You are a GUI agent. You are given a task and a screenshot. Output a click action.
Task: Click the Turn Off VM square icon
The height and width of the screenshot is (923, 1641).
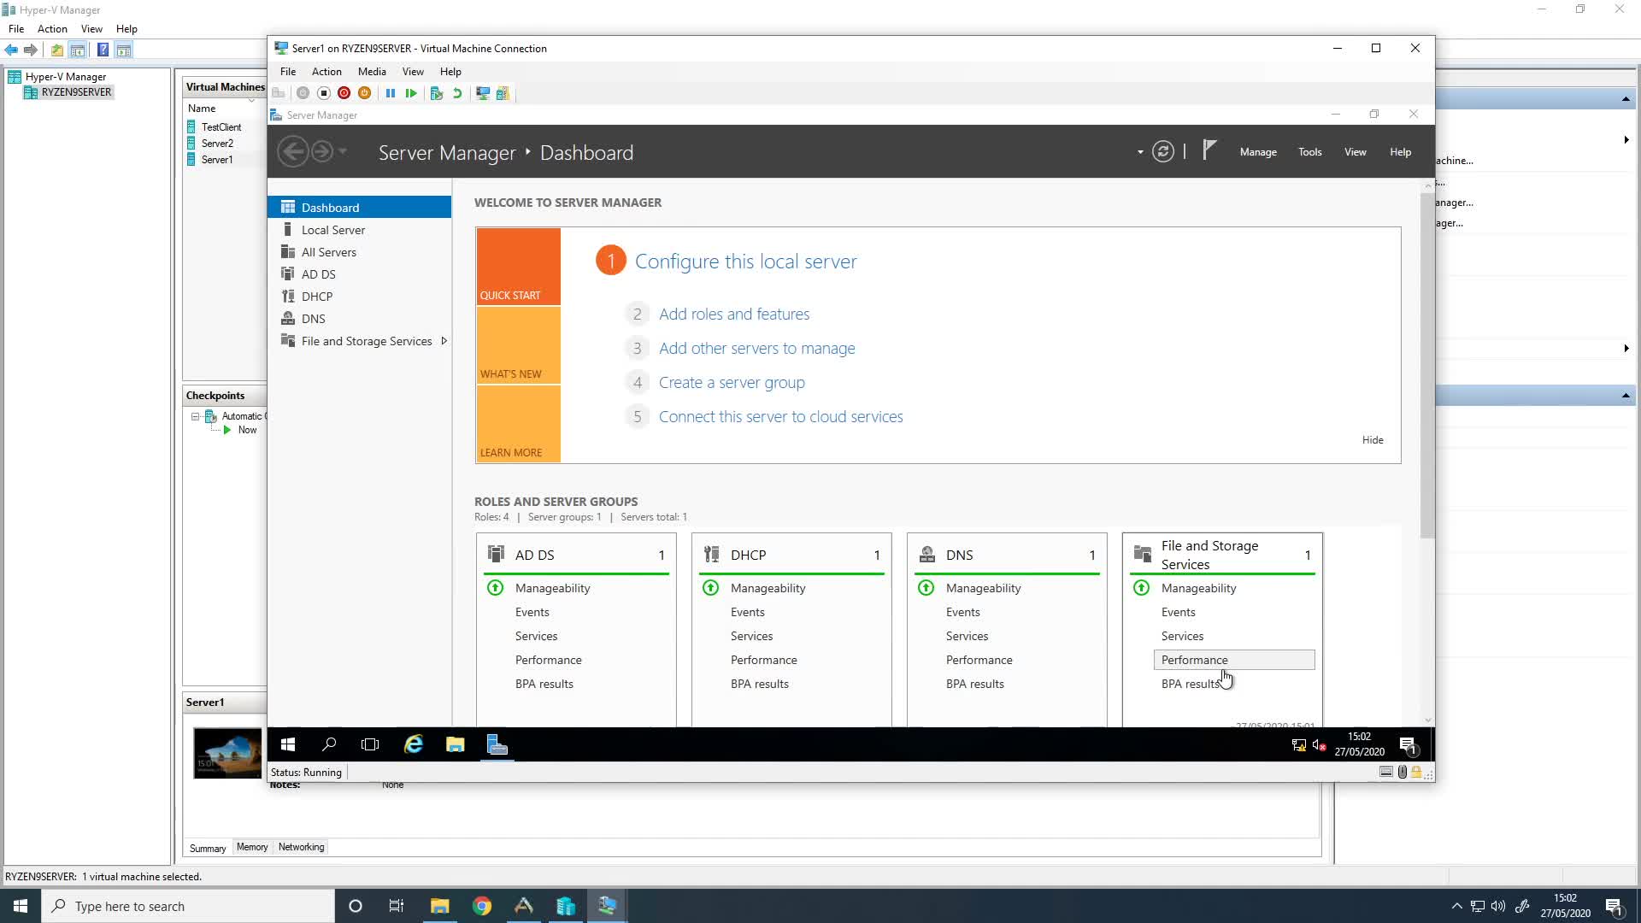323,93
